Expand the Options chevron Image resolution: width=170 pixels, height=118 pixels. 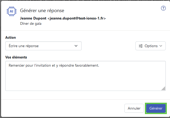coord(161,46)
